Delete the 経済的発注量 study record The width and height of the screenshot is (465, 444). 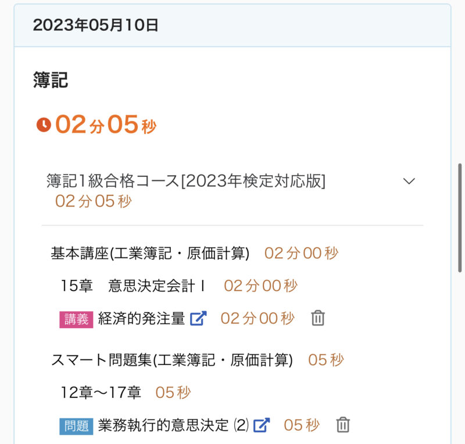(317, 318)
